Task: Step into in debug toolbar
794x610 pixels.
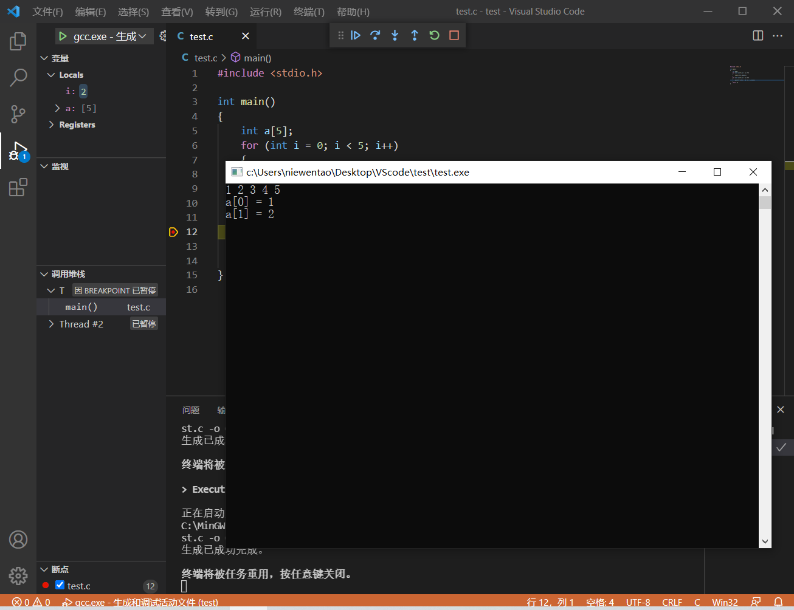Action: point(395,35)
